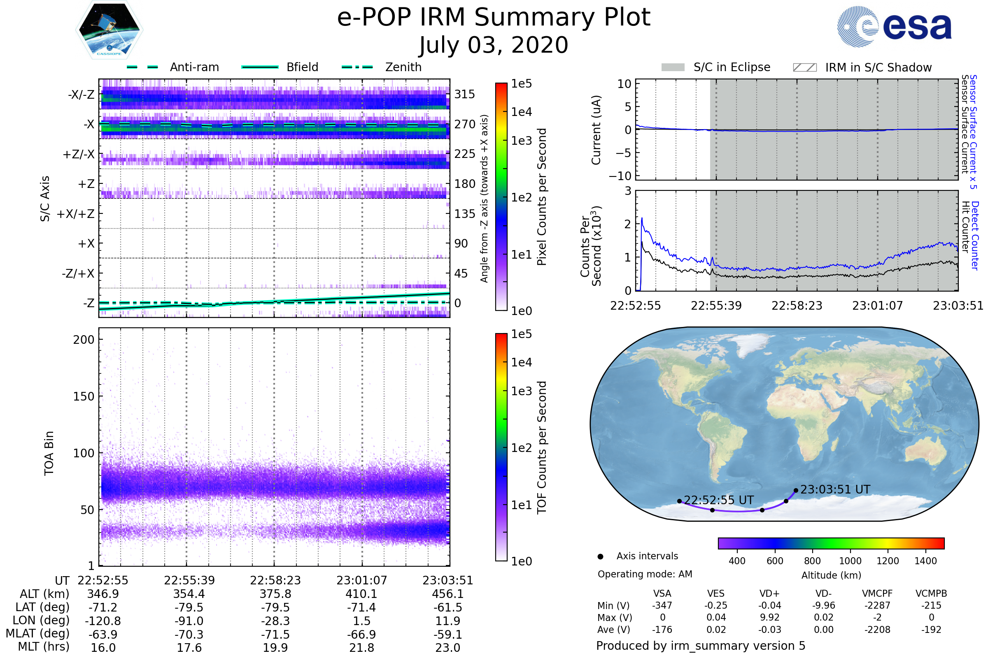The width and height of the screenshot is (988, 658).
Task: Click the VMCPF column header
Action: click(x=877, y=593)
